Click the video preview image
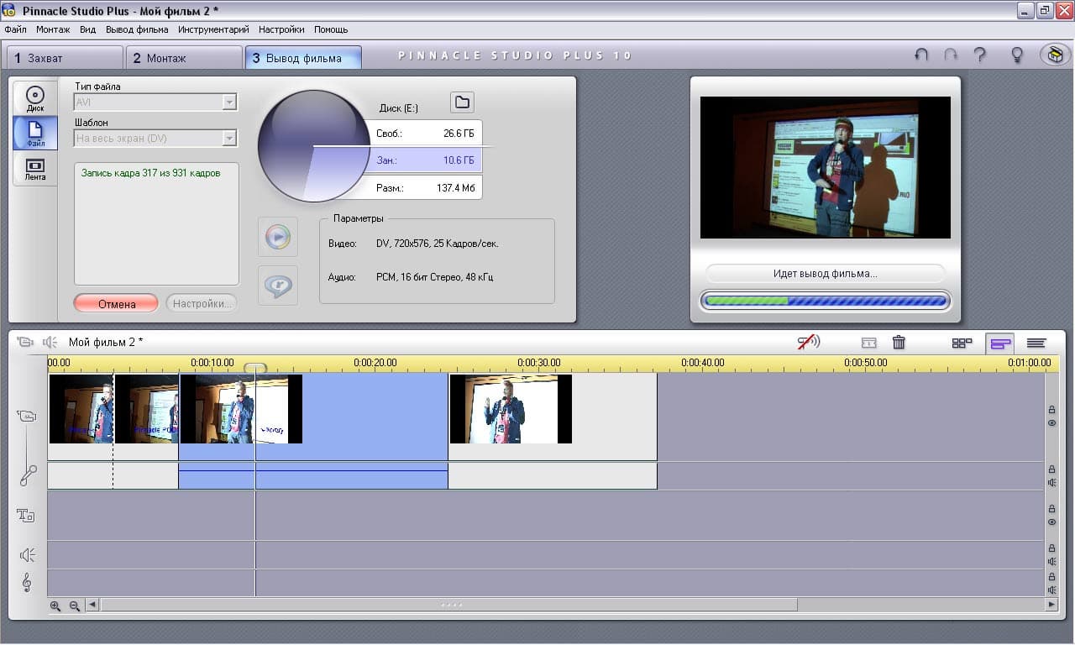This screenshot has height=645, width=1075. 825,167
